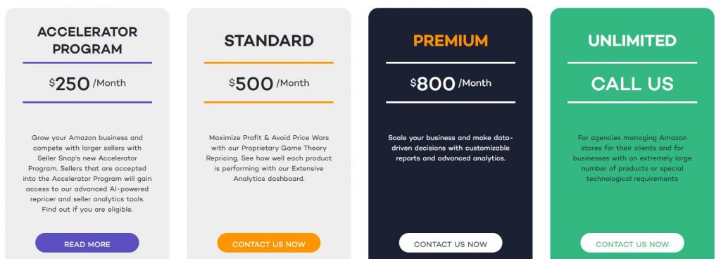Click the orange Contact Us Now button
Viewport: 721px width, 259px height.
[268, 243]
